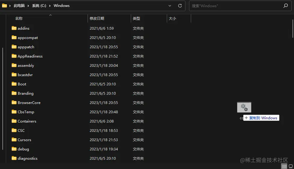Switch to the details view layout

click(284, 166)
